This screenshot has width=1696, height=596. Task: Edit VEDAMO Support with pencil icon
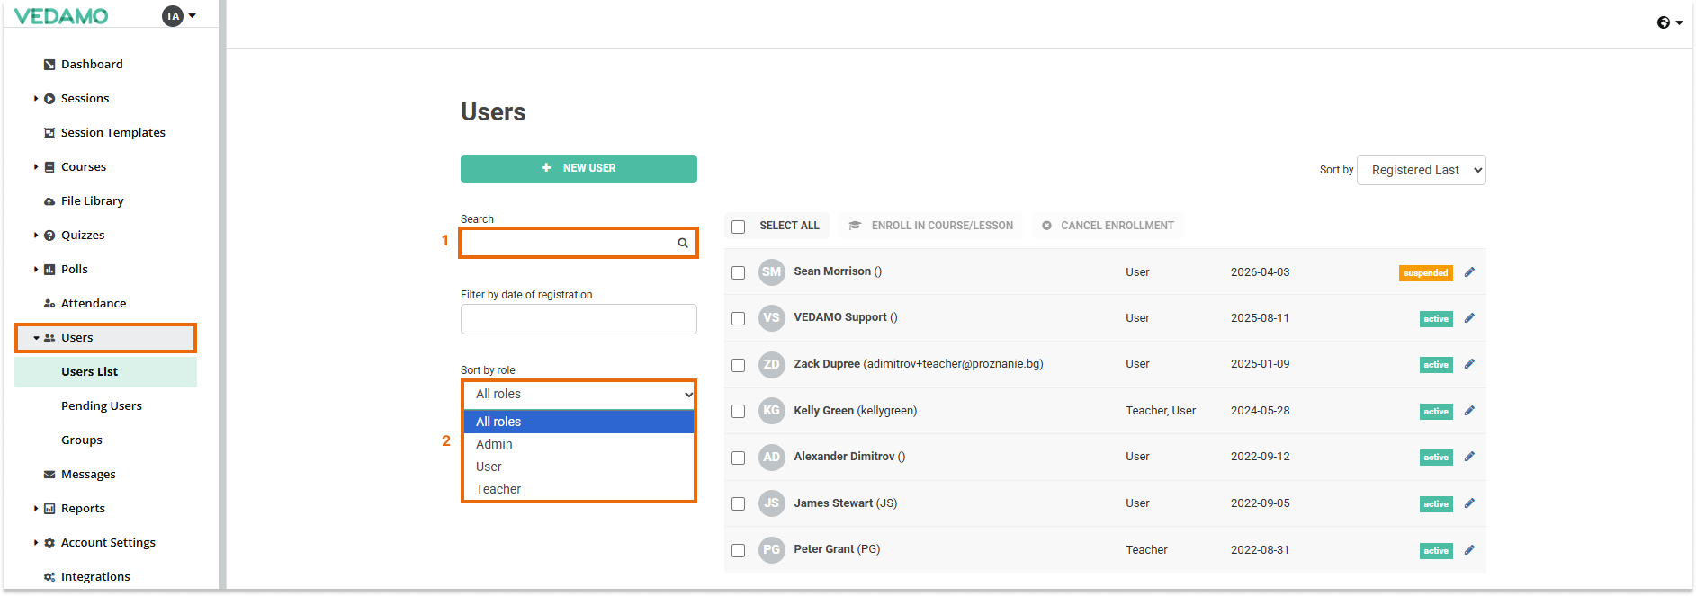(x=1469, y=318)
